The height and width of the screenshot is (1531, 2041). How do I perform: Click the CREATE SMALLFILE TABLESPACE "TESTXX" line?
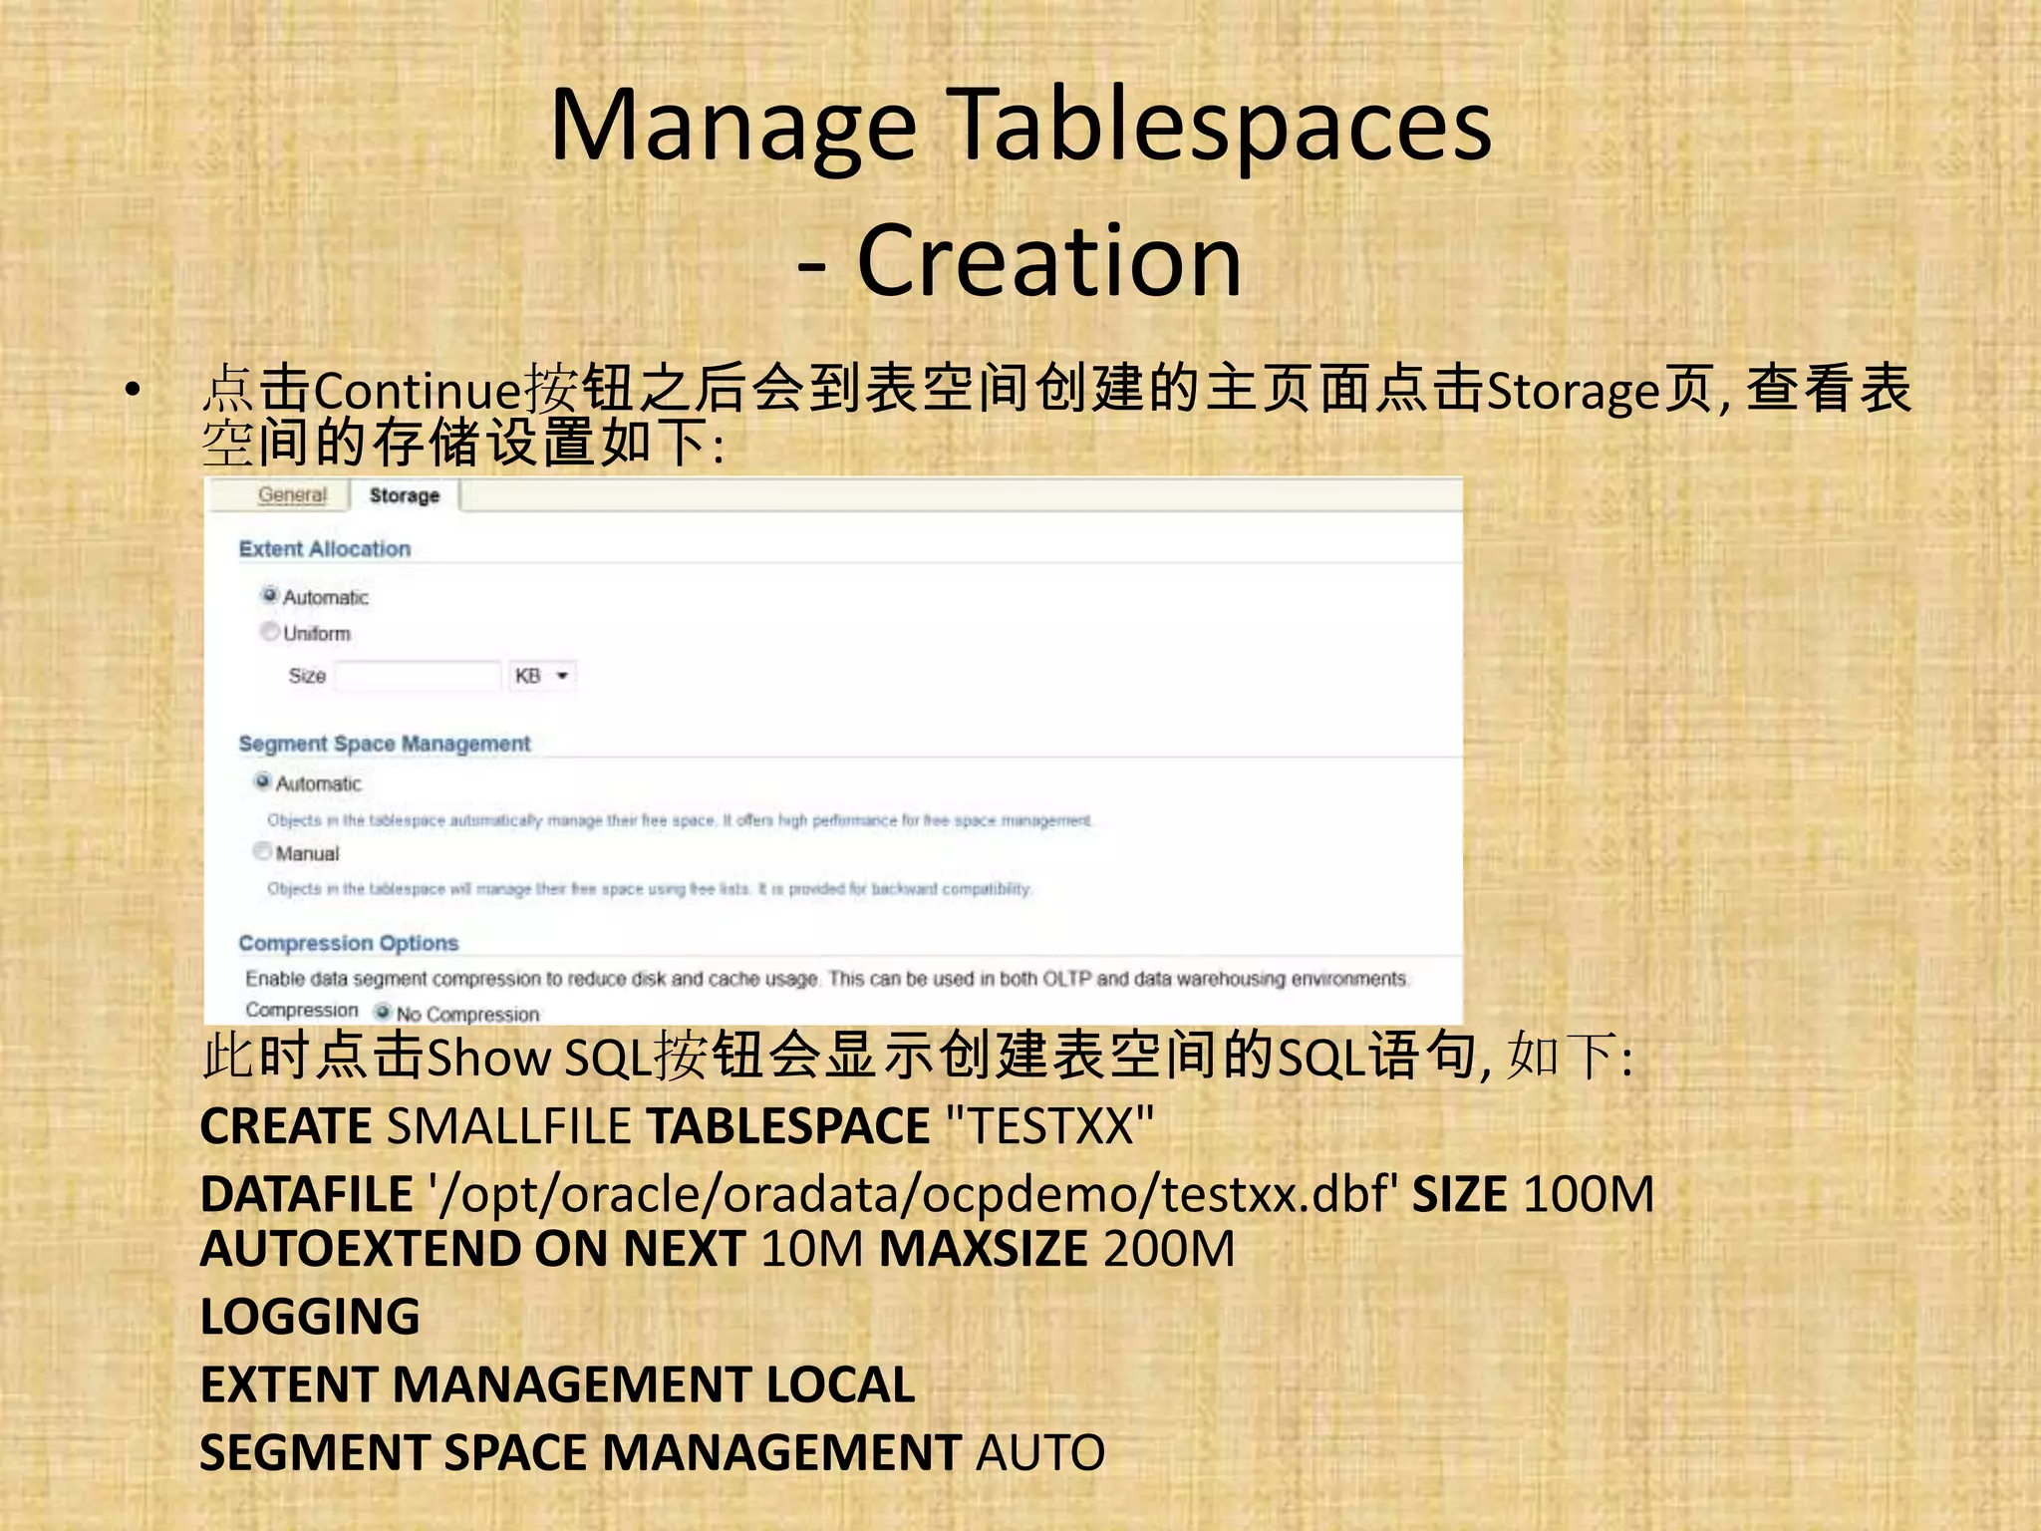pyautogui.click(x=677, y=1126)
